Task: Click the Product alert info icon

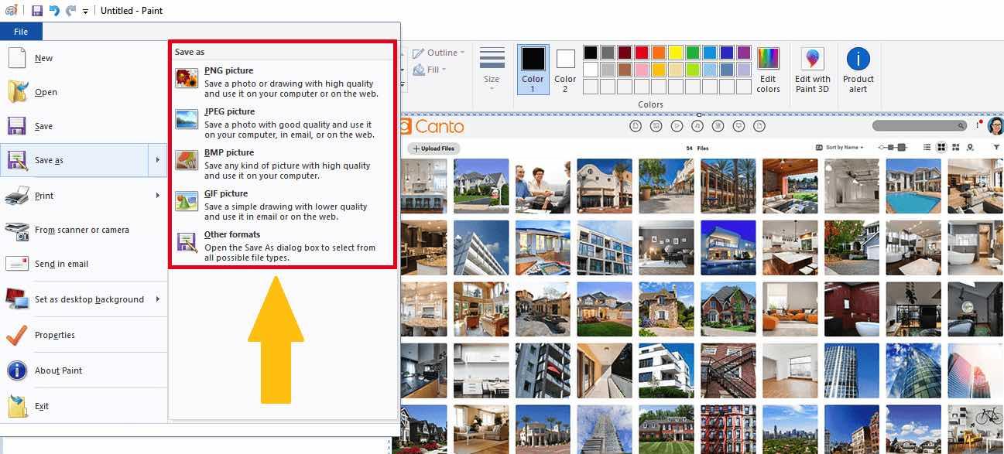Action: tap(858, 60)
